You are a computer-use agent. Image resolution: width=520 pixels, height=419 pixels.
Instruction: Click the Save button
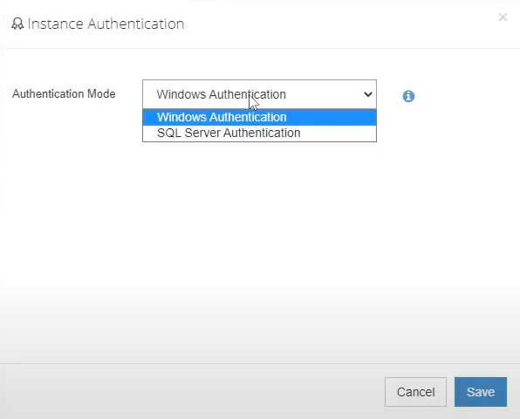click(481, 392)
